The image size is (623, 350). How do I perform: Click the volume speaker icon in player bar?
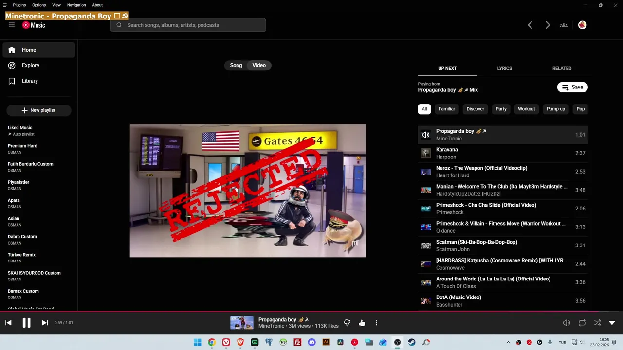pyautogui.click(x=567, y=323)
